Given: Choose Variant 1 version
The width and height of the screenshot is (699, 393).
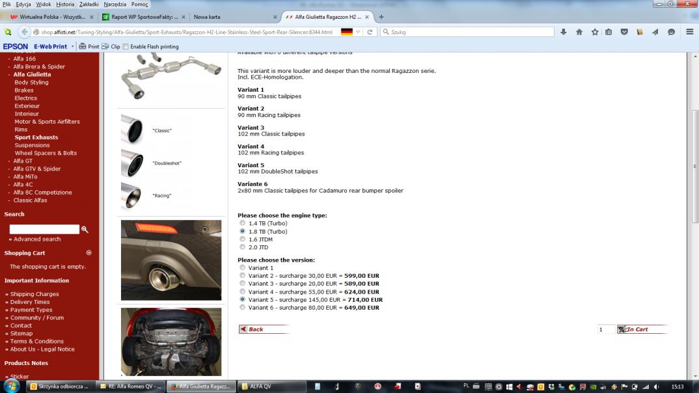Looking at the screenshot, I should 243,268.
